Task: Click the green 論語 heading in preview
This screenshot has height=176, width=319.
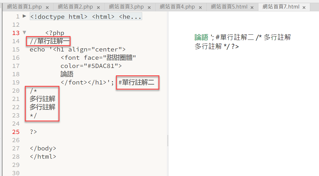Action: 201,37
